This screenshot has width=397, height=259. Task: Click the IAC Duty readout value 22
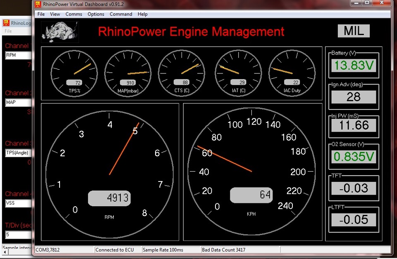coord(292,82)
